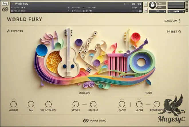Open the camera snapshot view
The image size is (189, 127).
coord(133,4)
